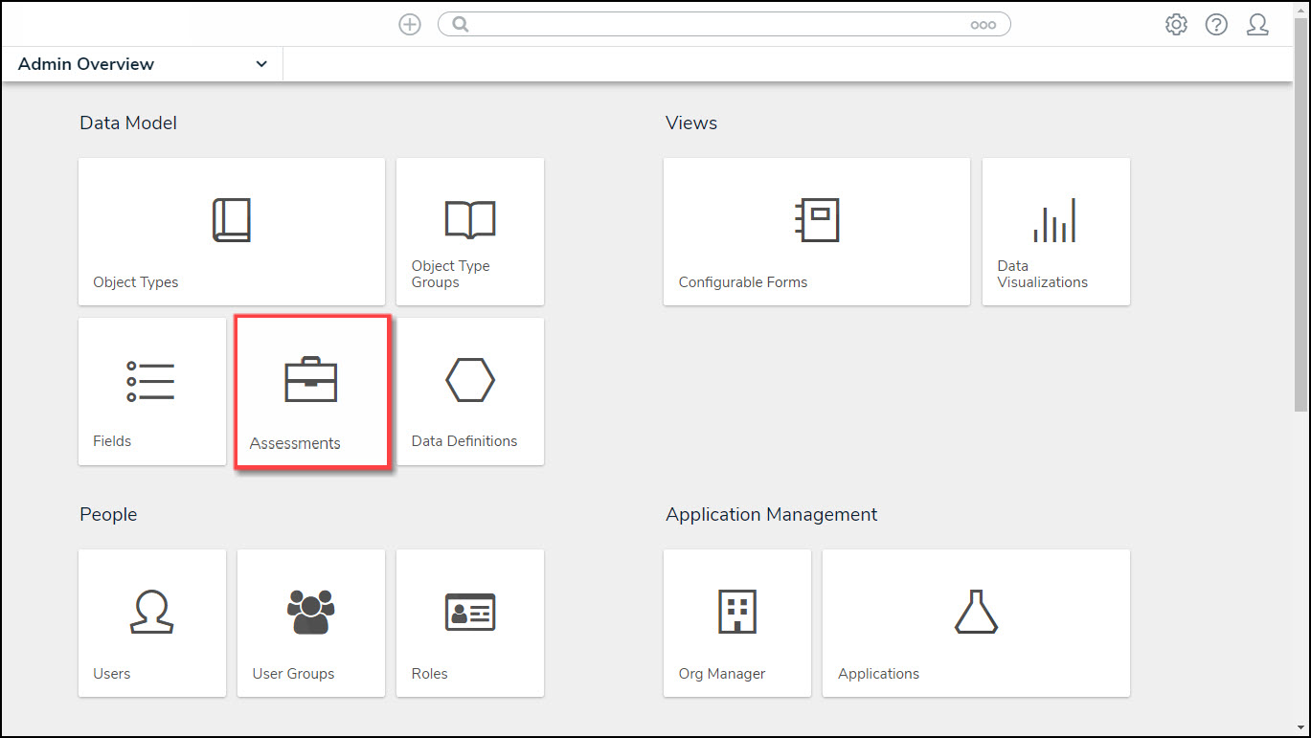This screenshot has width=1311, height=738.
Task: Open the Data Definitions hexagon tile
Action: (469, 391)
